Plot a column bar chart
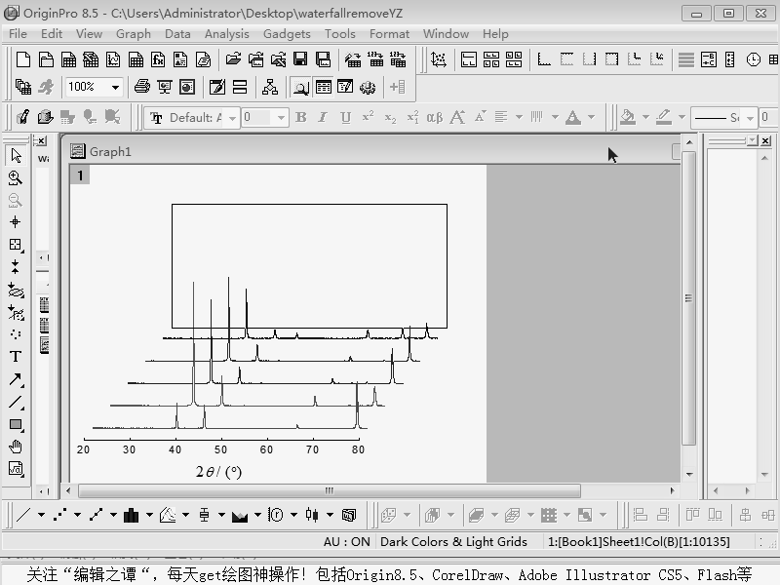 coord(132,515)
